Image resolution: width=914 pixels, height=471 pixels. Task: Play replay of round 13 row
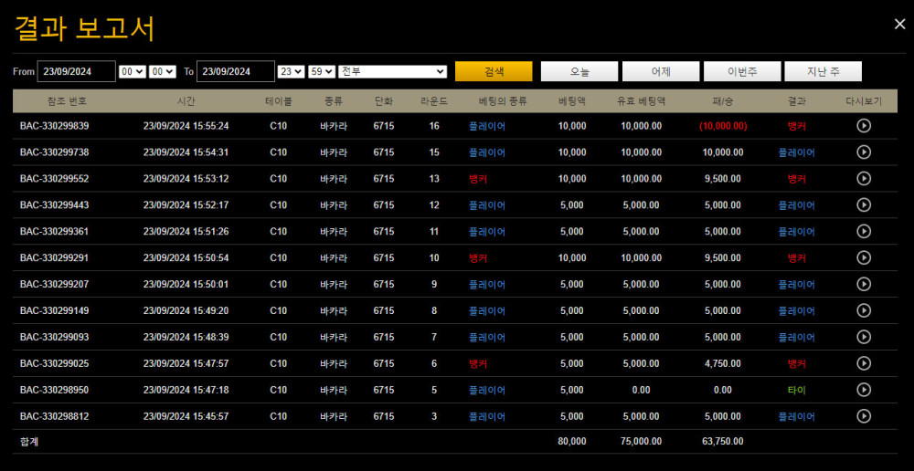pos(864,179)
